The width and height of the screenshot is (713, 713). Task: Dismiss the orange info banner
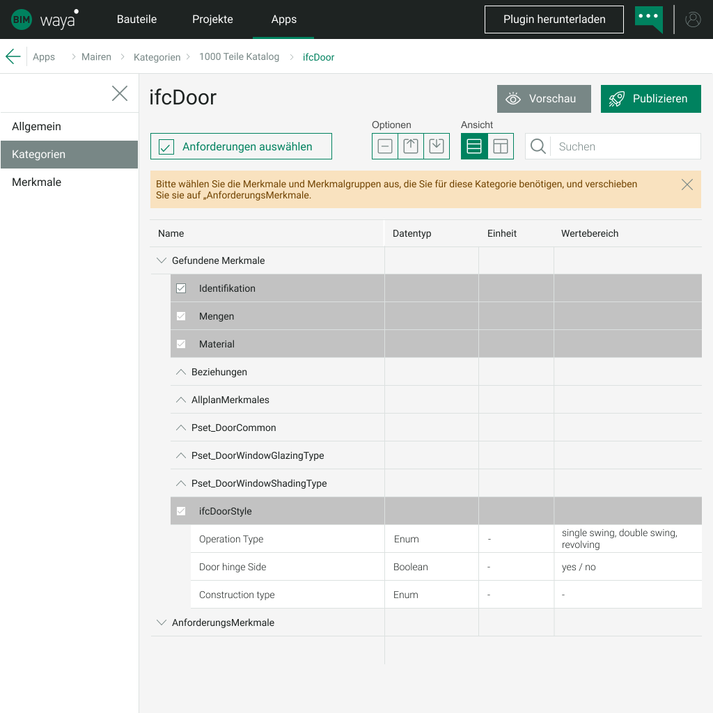click(x=687, y=185)
